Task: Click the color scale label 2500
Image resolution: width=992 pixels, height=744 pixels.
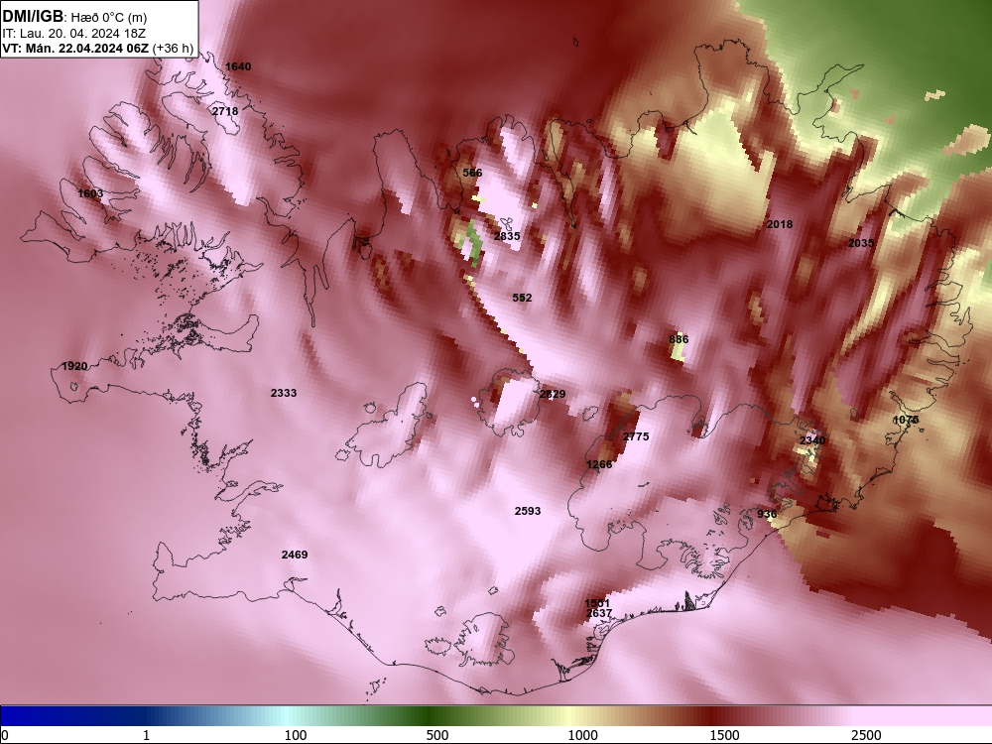Action: [x=866, y=735]
